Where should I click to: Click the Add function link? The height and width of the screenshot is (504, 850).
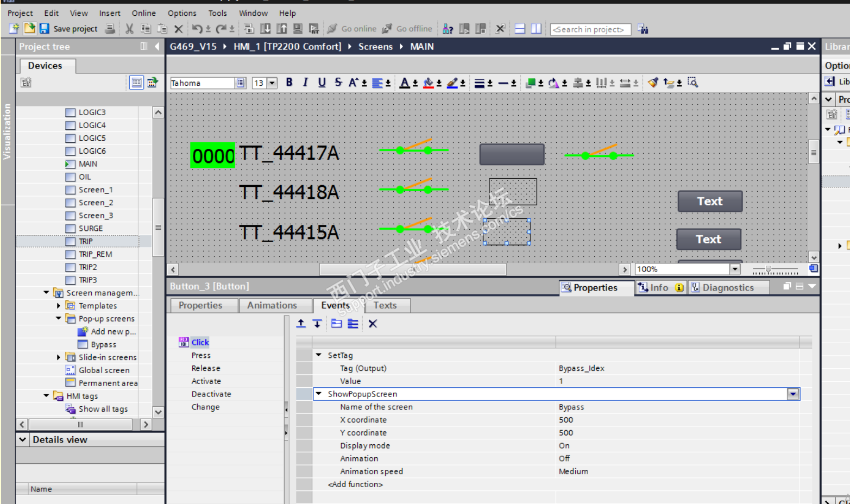(x=355, y=484)
